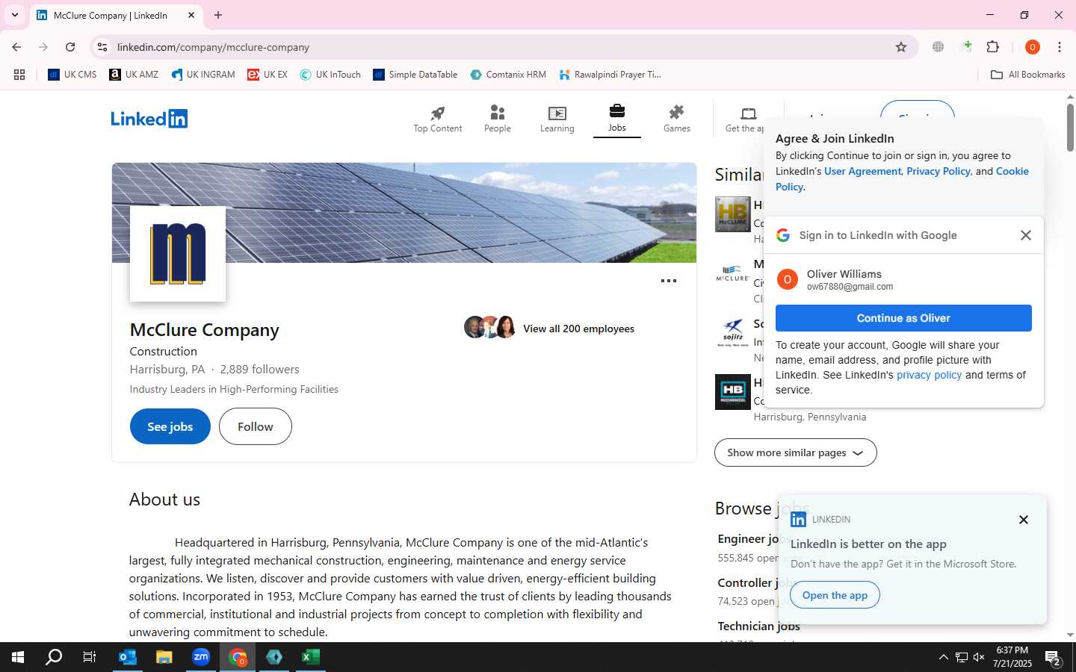The image size is (1076, 672).
Task: Click the employee avatars cluster
Action: (490, 327)
